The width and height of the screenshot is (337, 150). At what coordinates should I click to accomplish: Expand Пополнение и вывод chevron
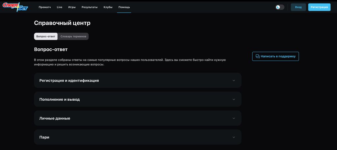point(234,99)
